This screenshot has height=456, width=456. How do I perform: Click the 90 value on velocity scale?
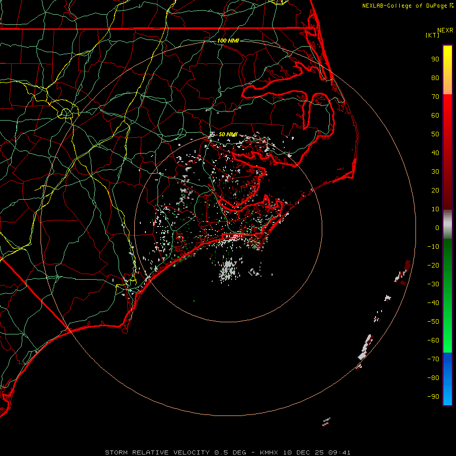[435, 59]
